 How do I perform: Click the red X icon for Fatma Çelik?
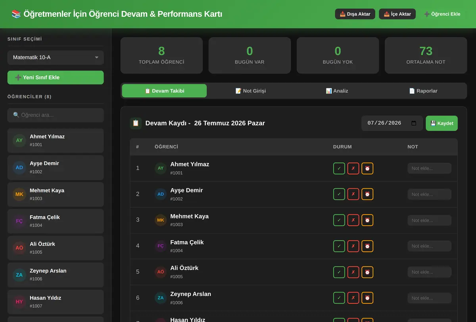tap(353, 246)
